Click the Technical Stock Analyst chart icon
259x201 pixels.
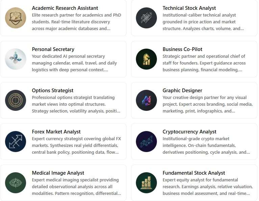(x=146, y=18)
